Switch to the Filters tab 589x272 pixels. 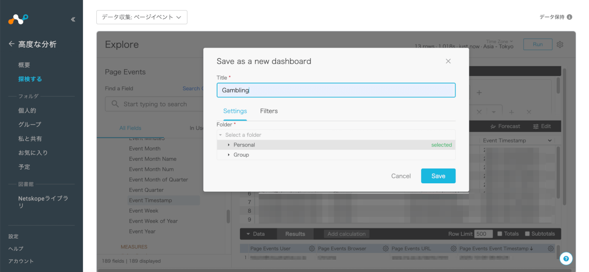pos(268,111)
